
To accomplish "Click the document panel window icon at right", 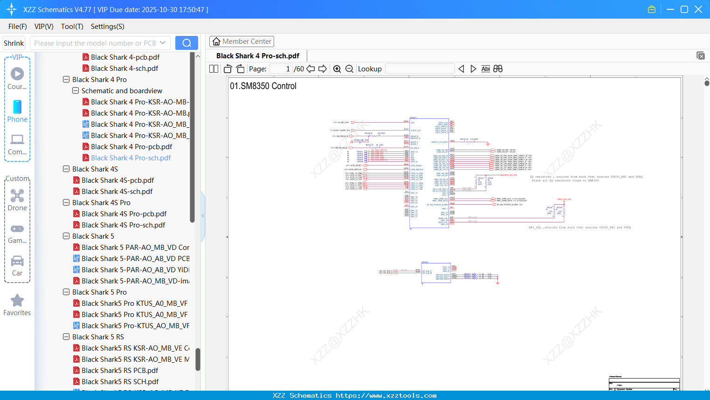I will (x=701, y=55).
